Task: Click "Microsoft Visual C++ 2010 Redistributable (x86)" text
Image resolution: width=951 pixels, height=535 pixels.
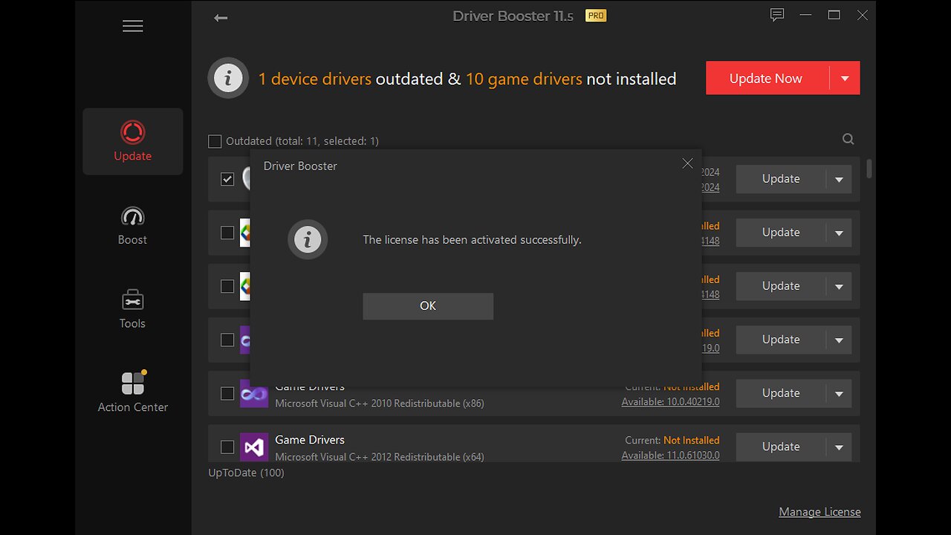Action: tap(380, 403)
